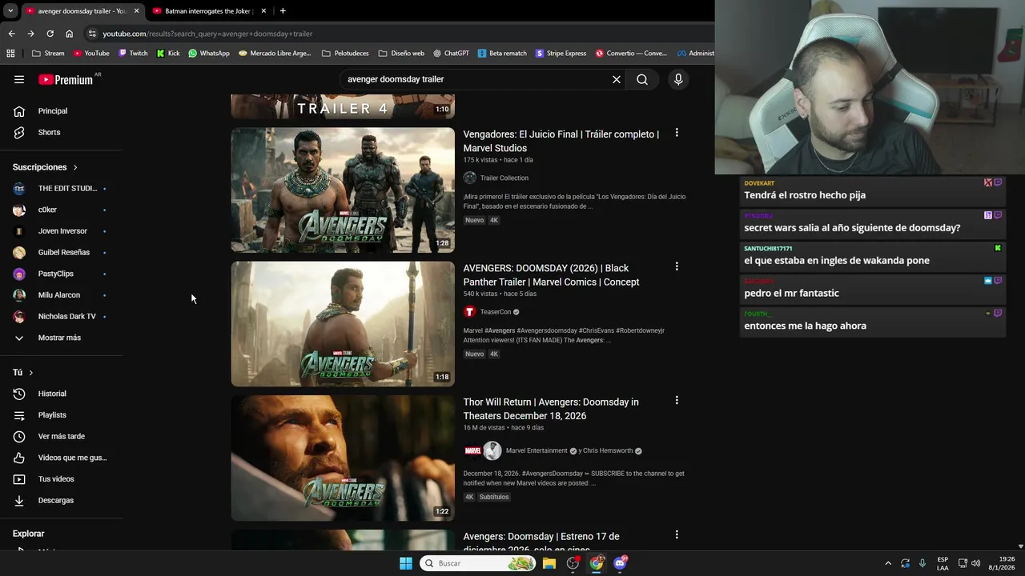Open options for Thor Will Return video
Screen dimensions: 1025x576
point(677,400)
